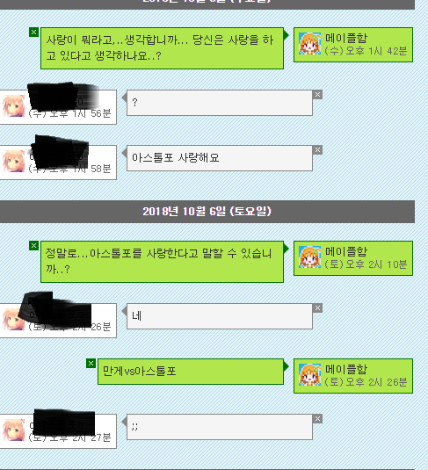428x470 pixels.
Task: Open 메이플함 avatar at 오후 2시 26분
Action: (x=309, y=374)
